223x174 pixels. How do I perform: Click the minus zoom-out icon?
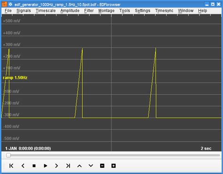click(x=102, y=166)
